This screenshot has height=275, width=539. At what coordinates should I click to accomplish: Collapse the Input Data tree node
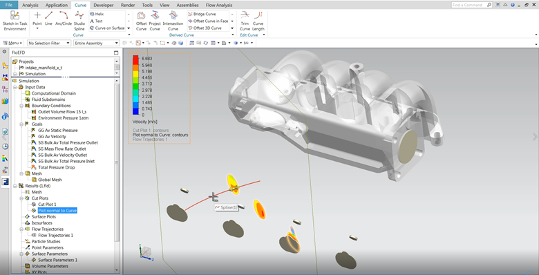pyautogui.click(x=15, y=87)
